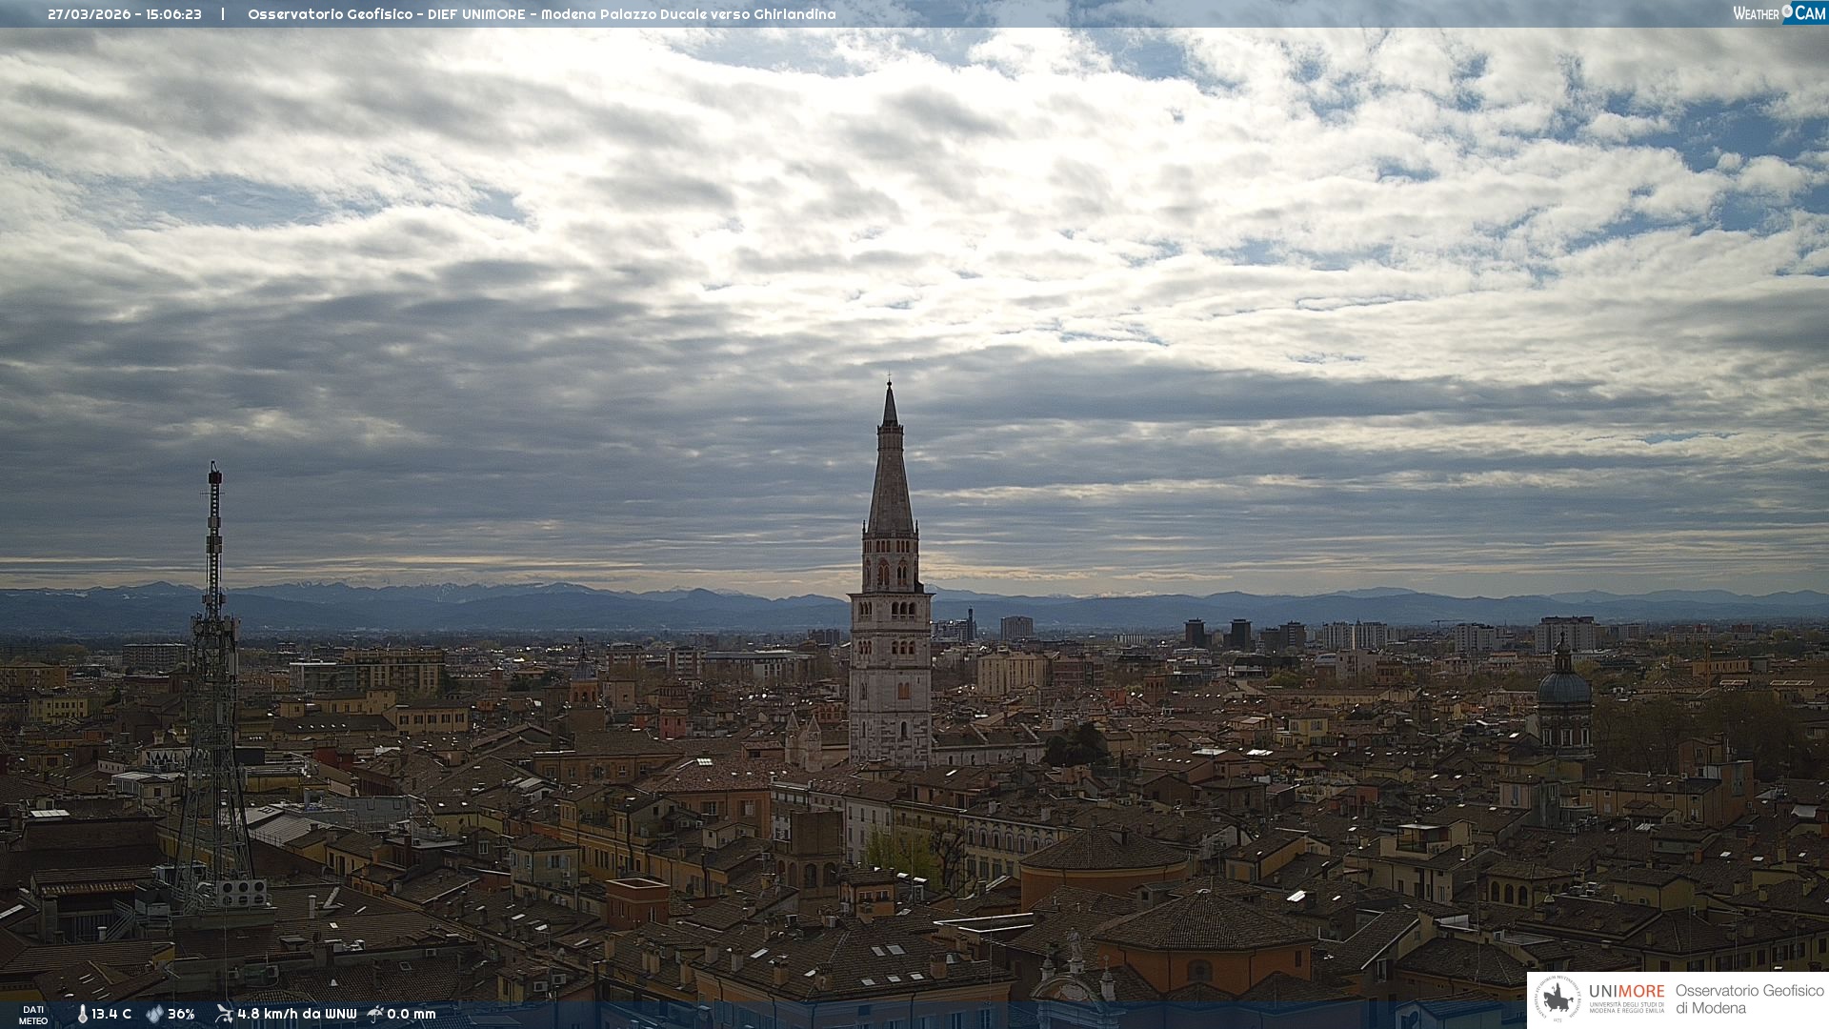Click the DATI METEO label

[33, 1015]
